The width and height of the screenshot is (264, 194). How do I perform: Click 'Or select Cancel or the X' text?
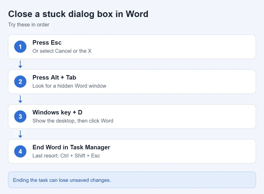click(x=62, y=51)
